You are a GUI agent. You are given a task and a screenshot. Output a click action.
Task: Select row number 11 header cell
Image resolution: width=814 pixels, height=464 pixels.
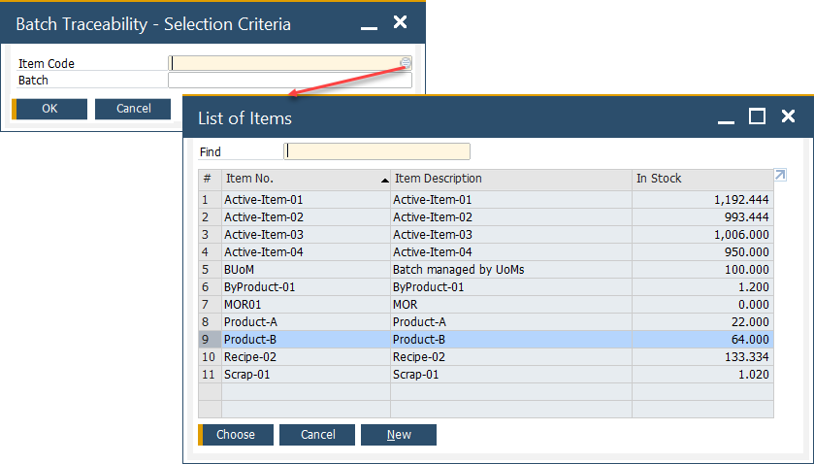point(210,374)
